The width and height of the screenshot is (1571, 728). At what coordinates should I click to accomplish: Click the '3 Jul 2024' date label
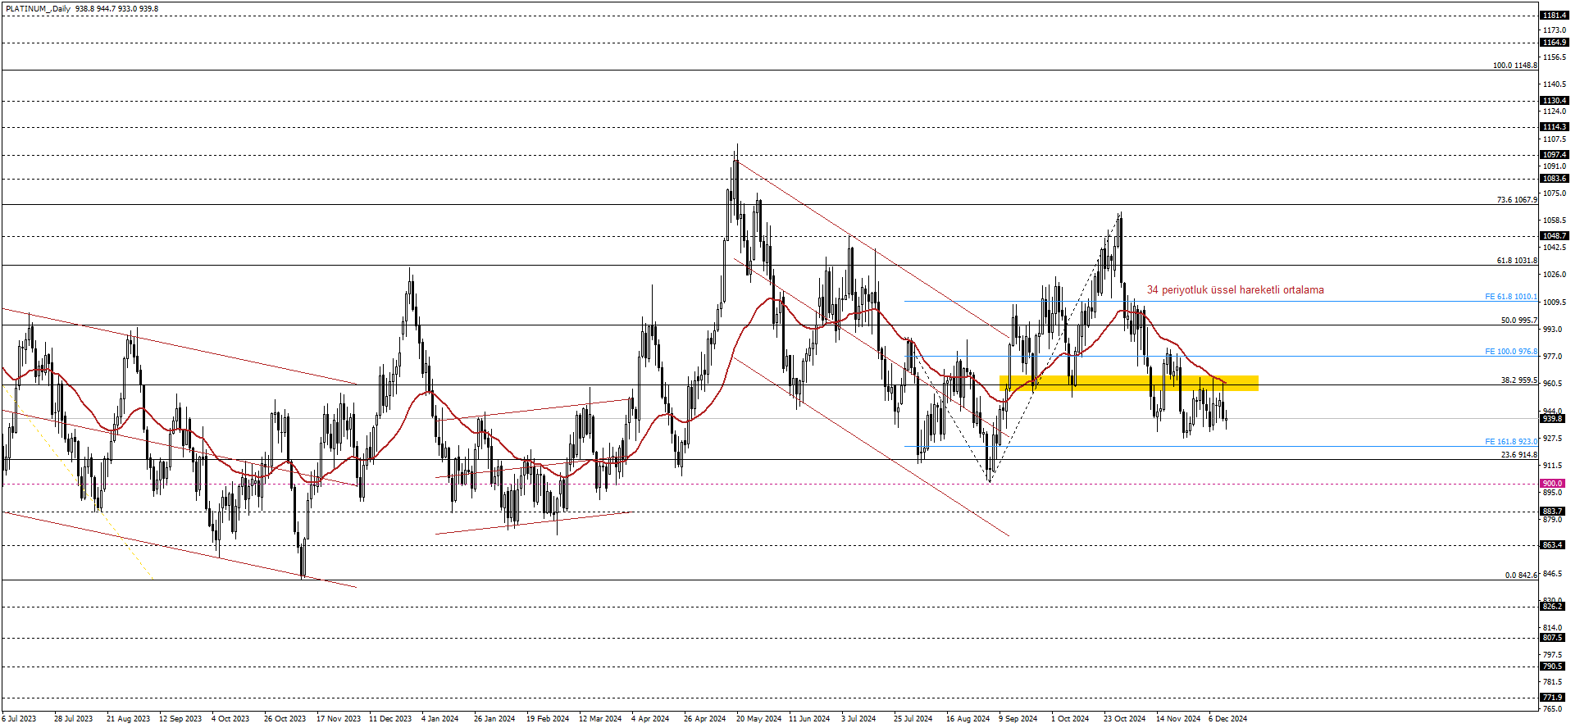coord(858,719)
